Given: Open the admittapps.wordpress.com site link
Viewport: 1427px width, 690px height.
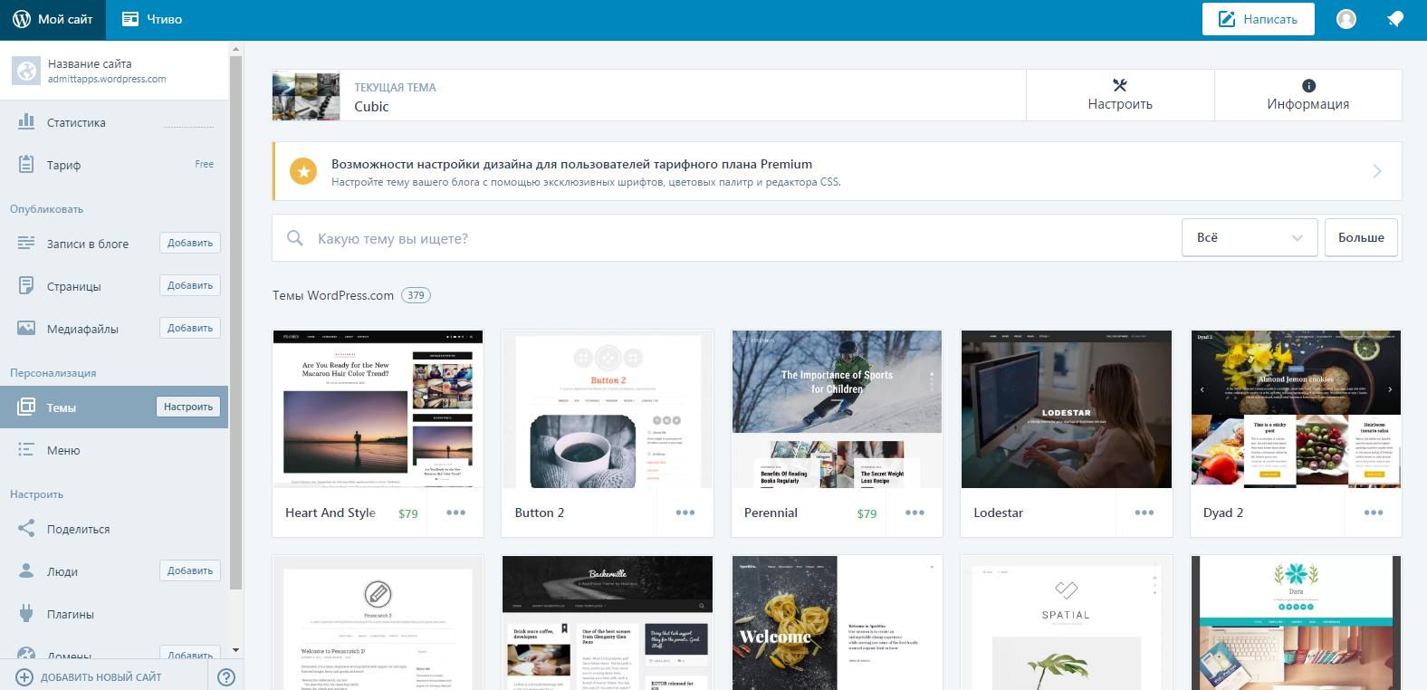Looking at the screenshot, I should (x=107, y=80).
